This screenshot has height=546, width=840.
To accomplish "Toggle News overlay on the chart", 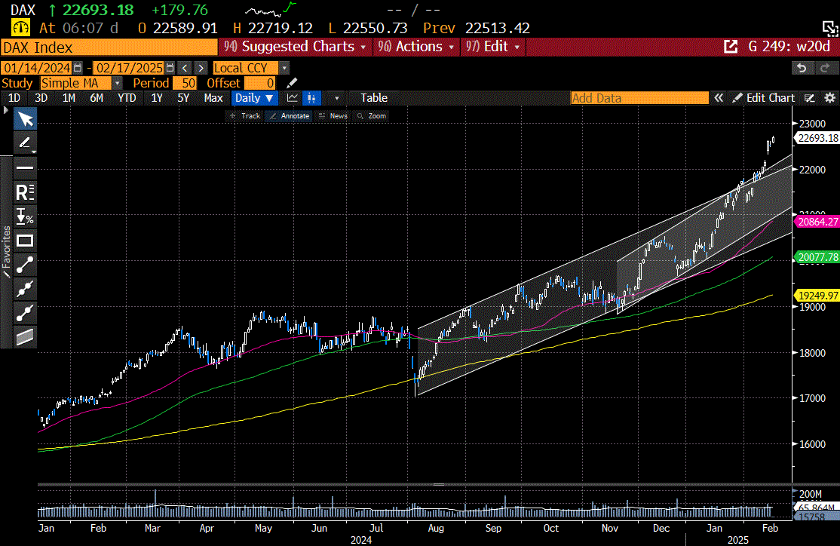I will [333, 115].
